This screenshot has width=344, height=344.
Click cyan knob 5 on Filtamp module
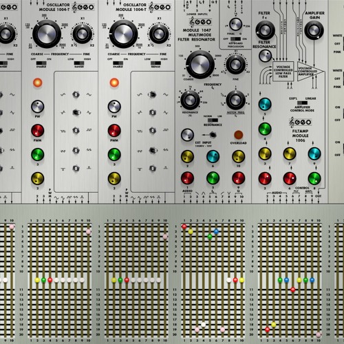pyautogui.click(x=265, y=105)
